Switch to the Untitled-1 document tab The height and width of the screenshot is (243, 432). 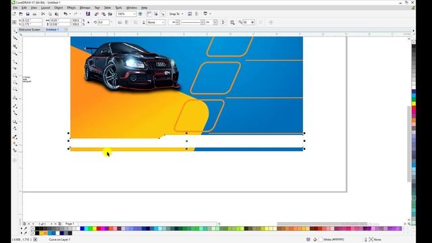coord(52,30)
